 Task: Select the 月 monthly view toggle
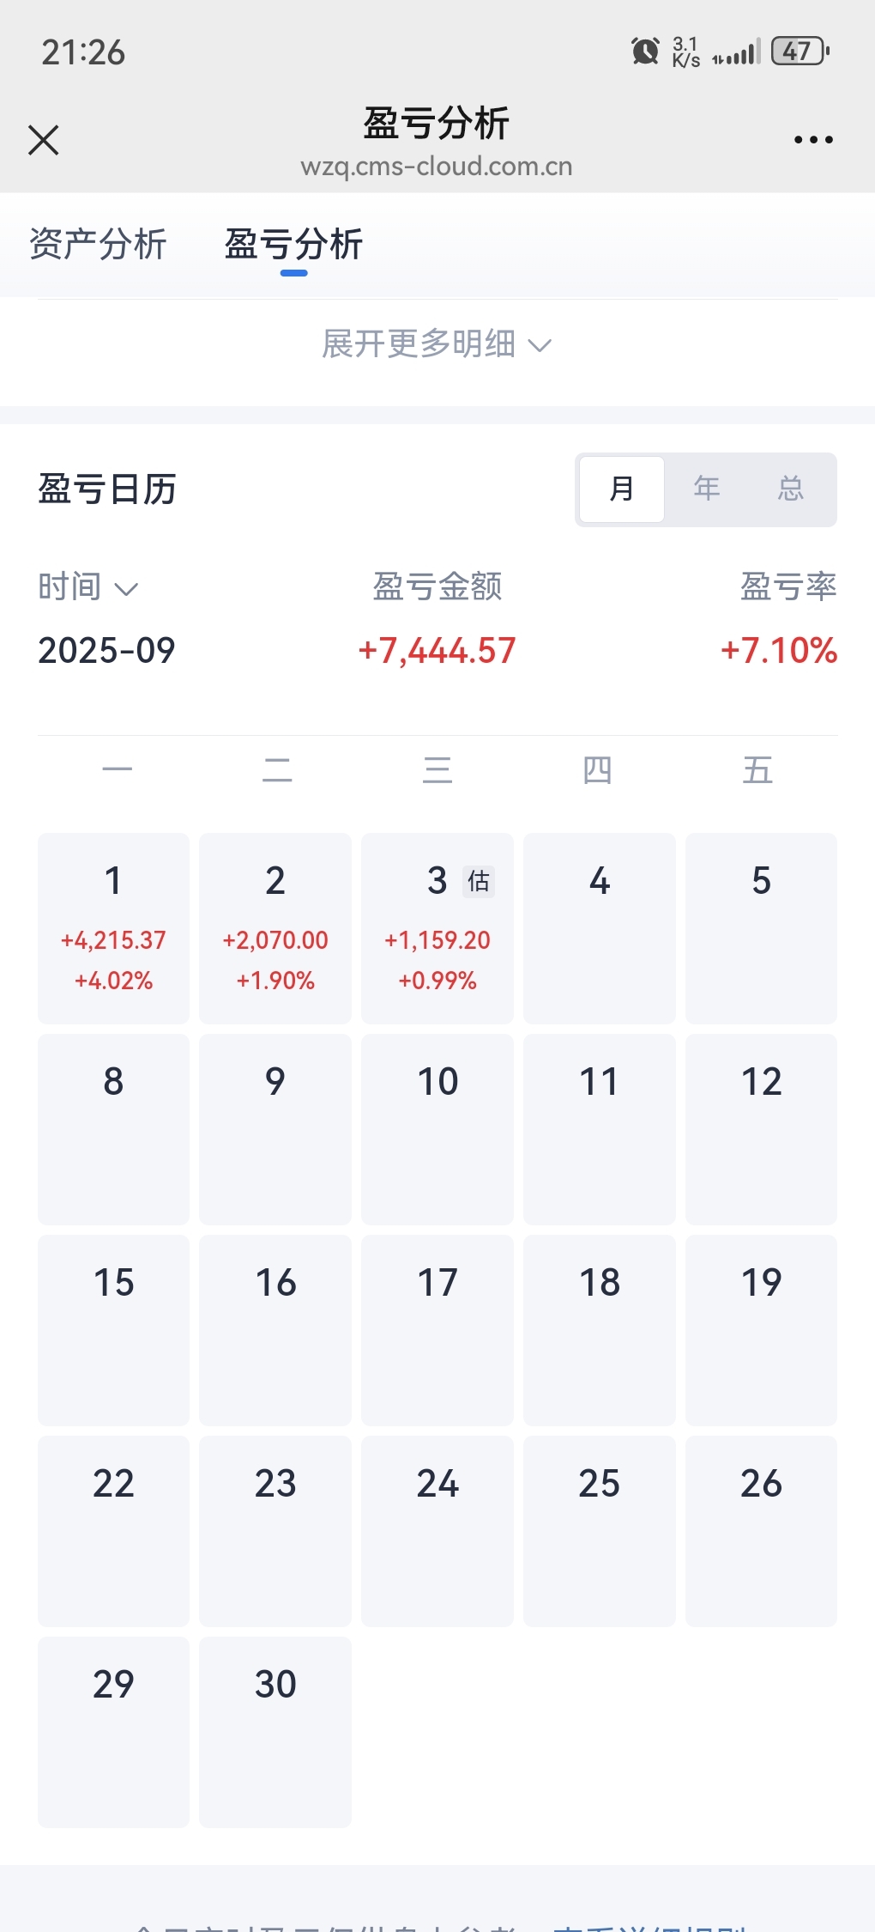coord(622,489)
